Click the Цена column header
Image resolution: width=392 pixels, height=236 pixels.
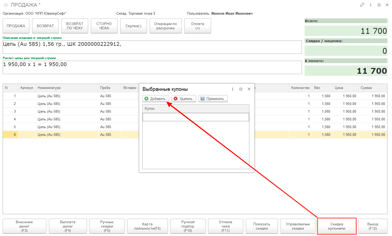pyautogui.click(x=346, y=88)
